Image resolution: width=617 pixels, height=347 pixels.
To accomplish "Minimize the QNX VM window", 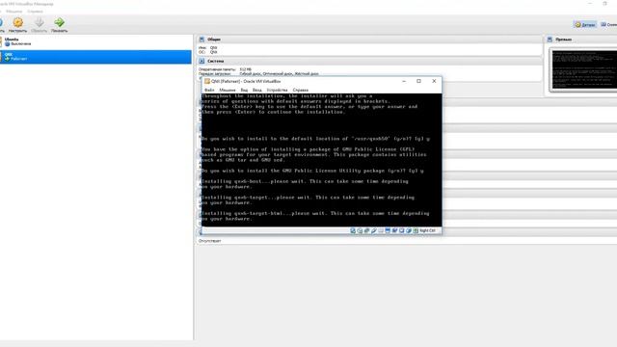I will click(404, 81).
